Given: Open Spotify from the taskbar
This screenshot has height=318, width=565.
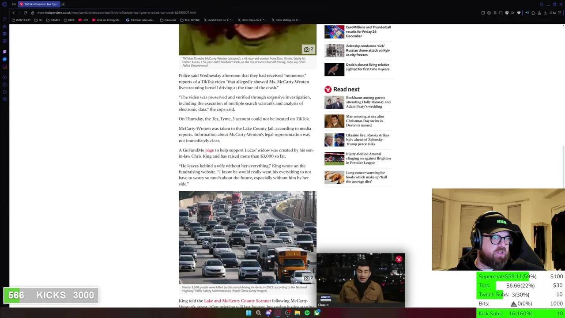Looking at the screenshot, I should 307,313.
